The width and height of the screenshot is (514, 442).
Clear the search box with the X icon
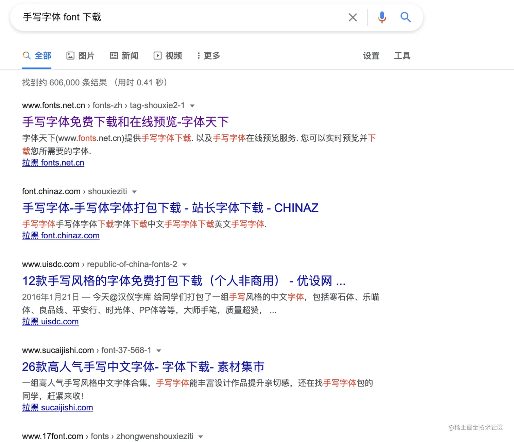[353, 17]
